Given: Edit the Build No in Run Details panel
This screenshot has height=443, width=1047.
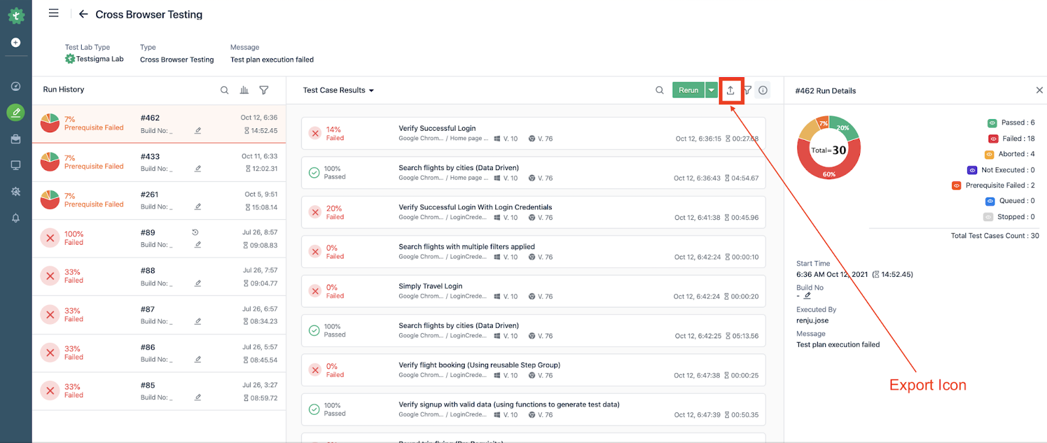Looking at the screenshot, I should click(807, 296).
